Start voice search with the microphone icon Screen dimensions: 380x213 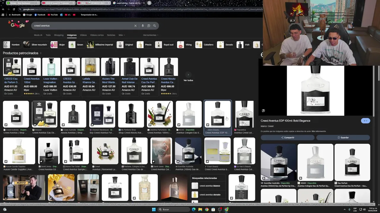(x=143, y=26)
